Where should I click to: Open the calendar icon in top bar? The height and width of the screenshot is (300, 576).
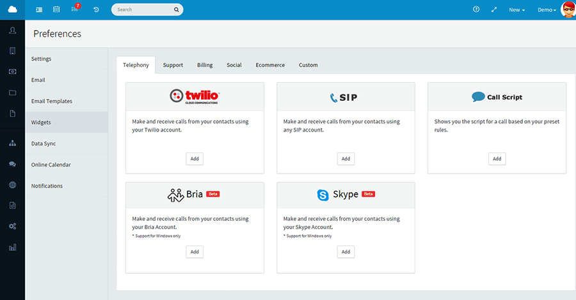(56, 10)
